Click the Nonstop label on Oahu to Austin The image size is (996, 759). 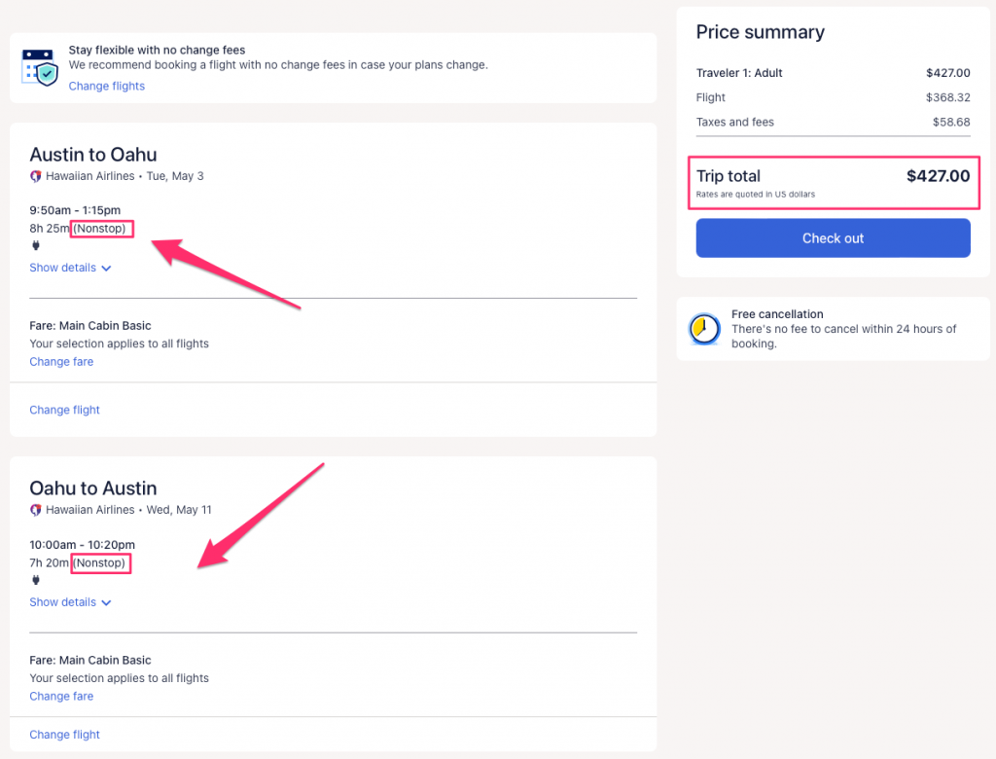[x=101, y=563]
